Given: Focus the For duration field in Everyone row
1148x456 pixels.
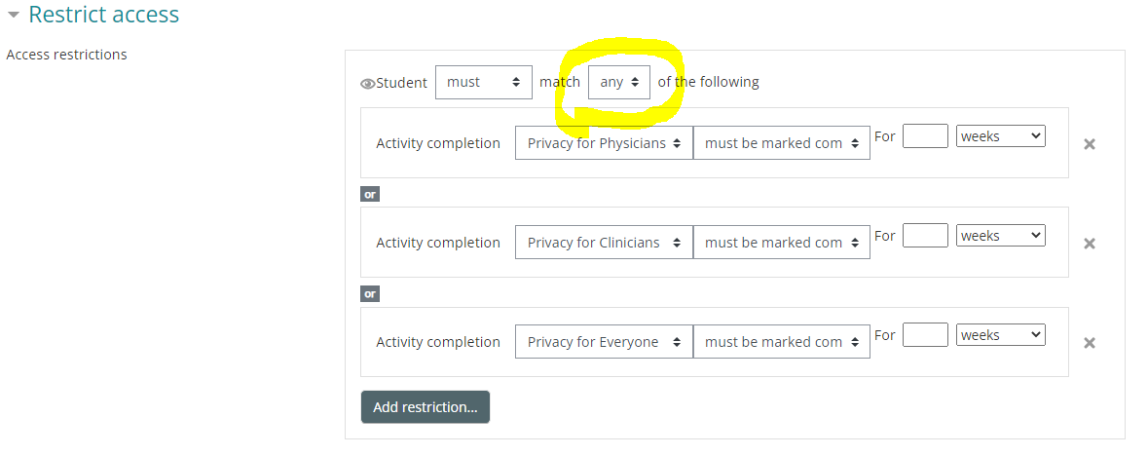Looking at the screenshot, I should (925, 335).
